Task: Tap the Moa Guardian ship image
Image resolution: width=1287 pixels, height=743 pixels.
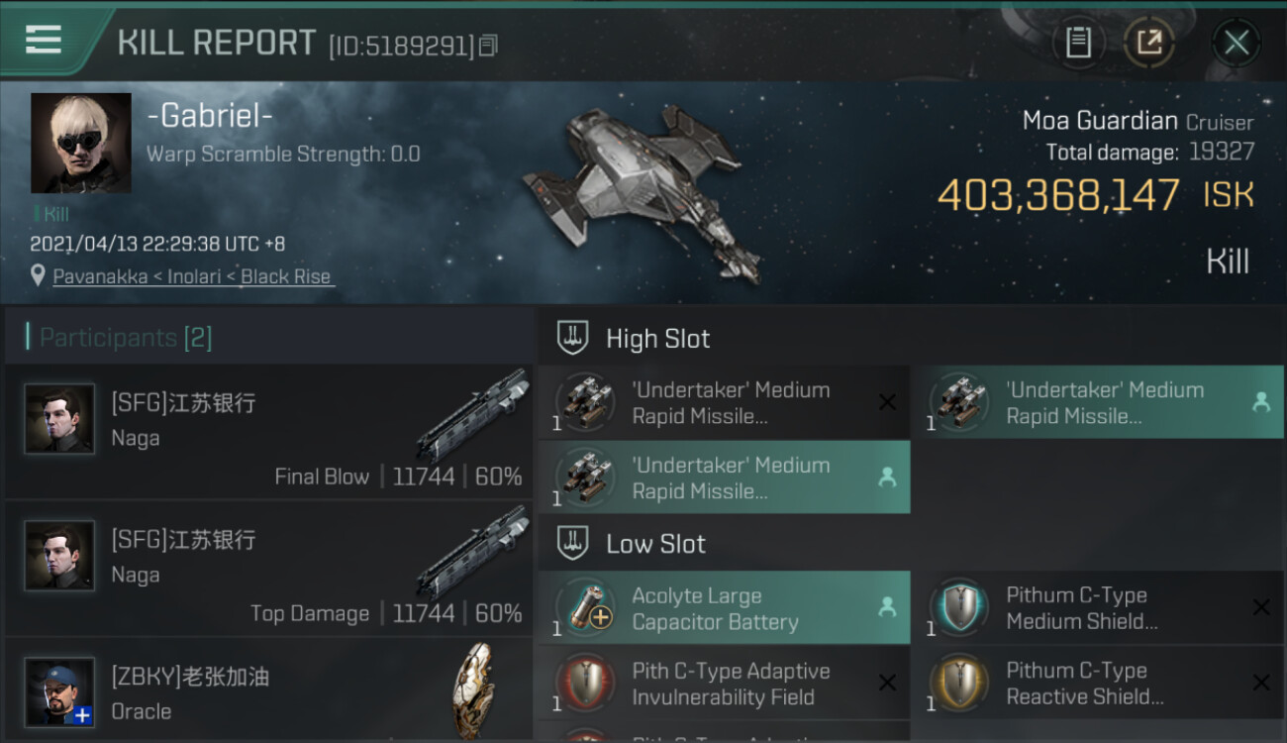Action: (x=643, y=188)
